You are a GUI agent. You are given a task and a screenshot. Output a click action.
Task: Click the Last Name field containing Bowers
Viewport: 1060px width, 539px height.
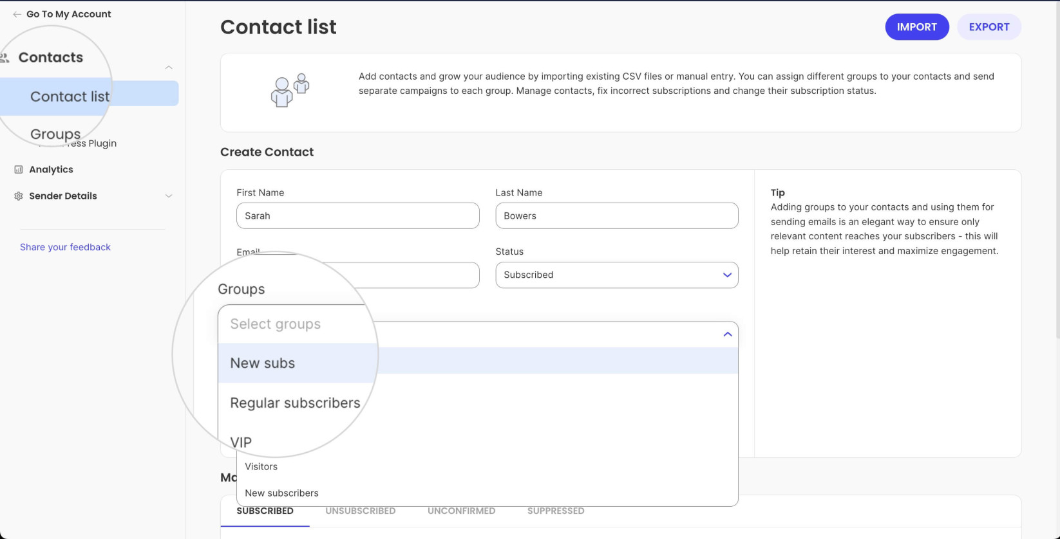(617, 216)
